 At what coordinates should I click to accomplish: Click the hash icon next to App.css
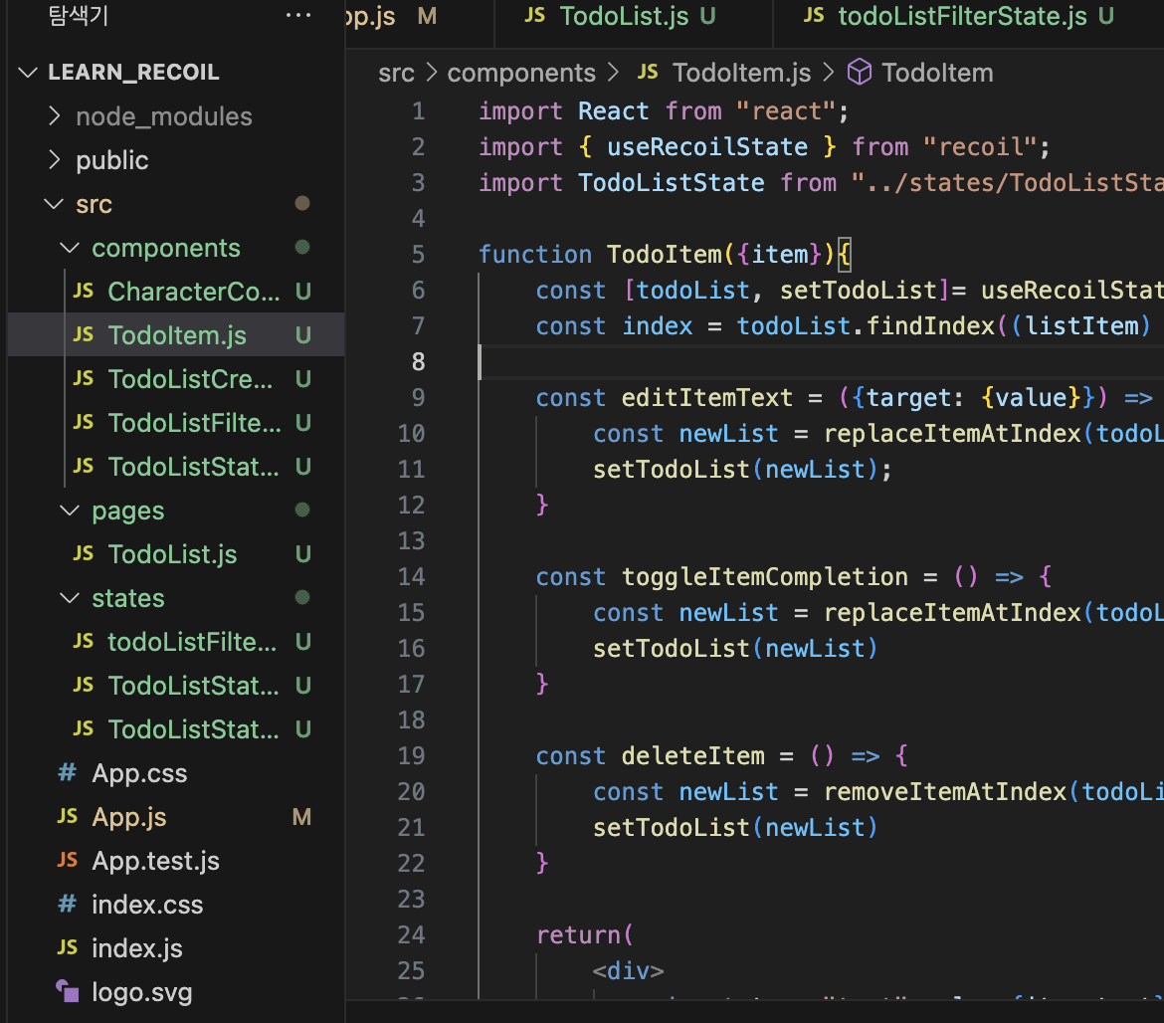pos(68,773)
